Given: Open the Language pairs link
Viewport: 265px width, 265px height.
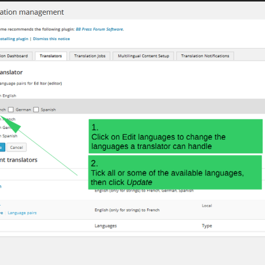Looking at the screenshot, I should pyautogui.click(x=22, y=213).
